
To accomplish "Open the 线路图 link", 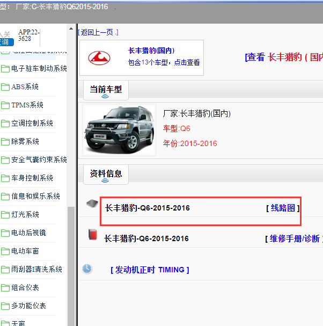I will point(283,208).
